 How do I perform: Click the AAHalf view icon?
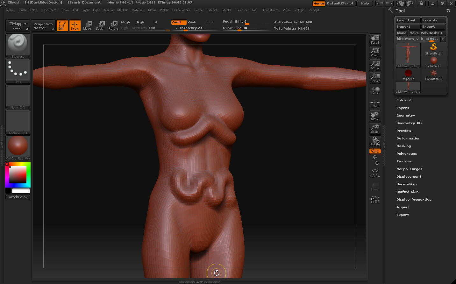point(375,78)
